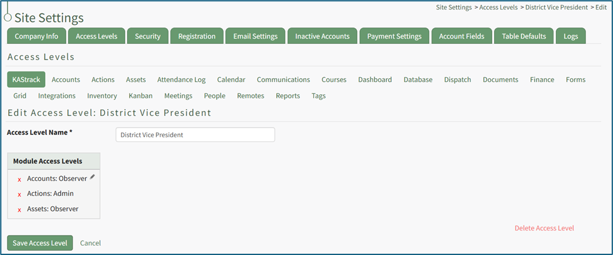
Task: Navigate to Access Levels breadcrumb link
Action: pyautogui.click(x=498, y=8)
